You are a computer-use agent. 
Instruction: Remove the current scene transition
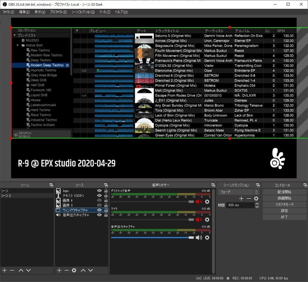click(249, 199)
